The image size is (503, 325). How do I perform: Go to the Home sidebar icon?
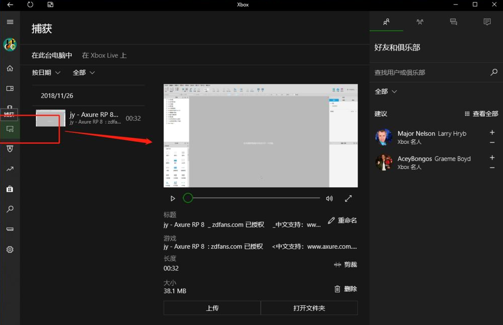[10, 68]
